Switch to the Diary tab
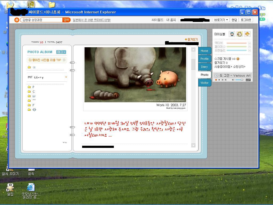Screen dimensions: 273x205 [204, 67]
